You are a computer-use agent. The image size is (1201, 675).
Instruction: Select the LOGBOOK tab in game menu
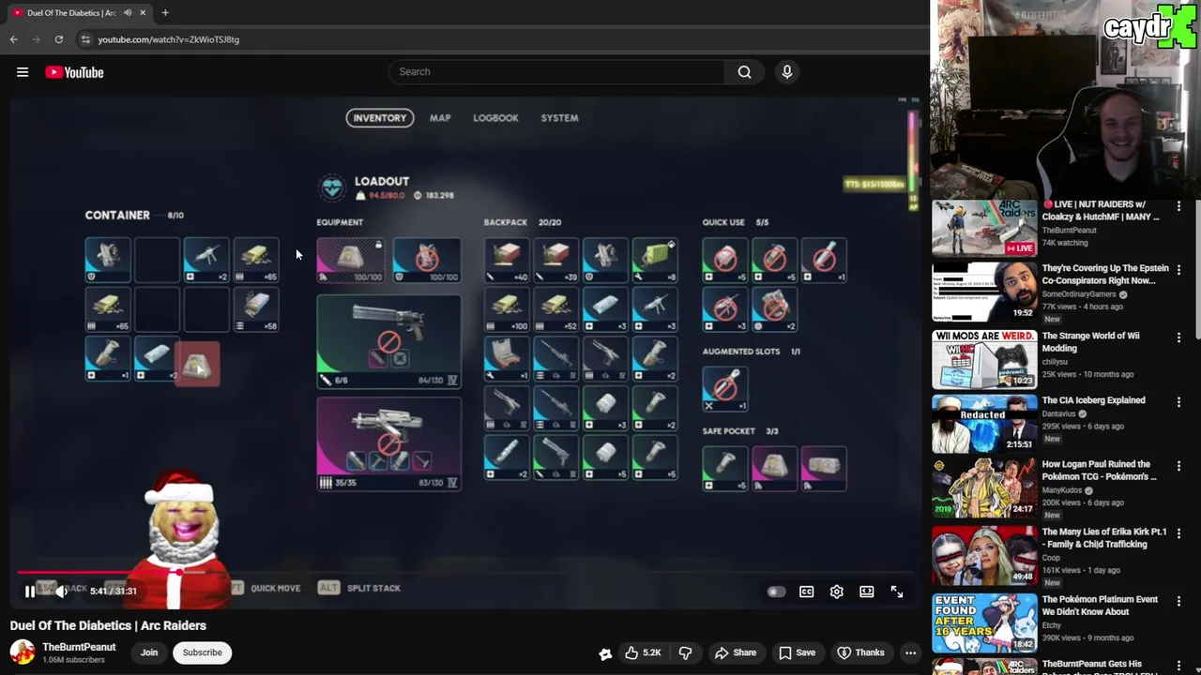495,118
